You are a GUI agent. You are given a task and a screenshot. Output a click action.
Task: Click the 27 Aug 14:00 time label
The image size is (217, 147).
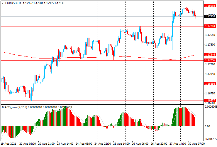click(x=178, y=144)
